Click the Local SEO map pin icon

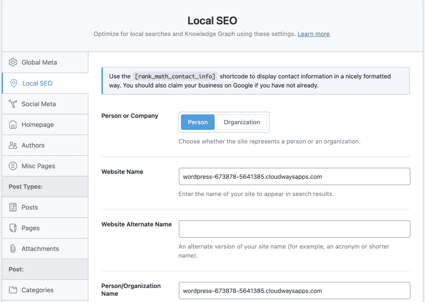tap(14, 83)
